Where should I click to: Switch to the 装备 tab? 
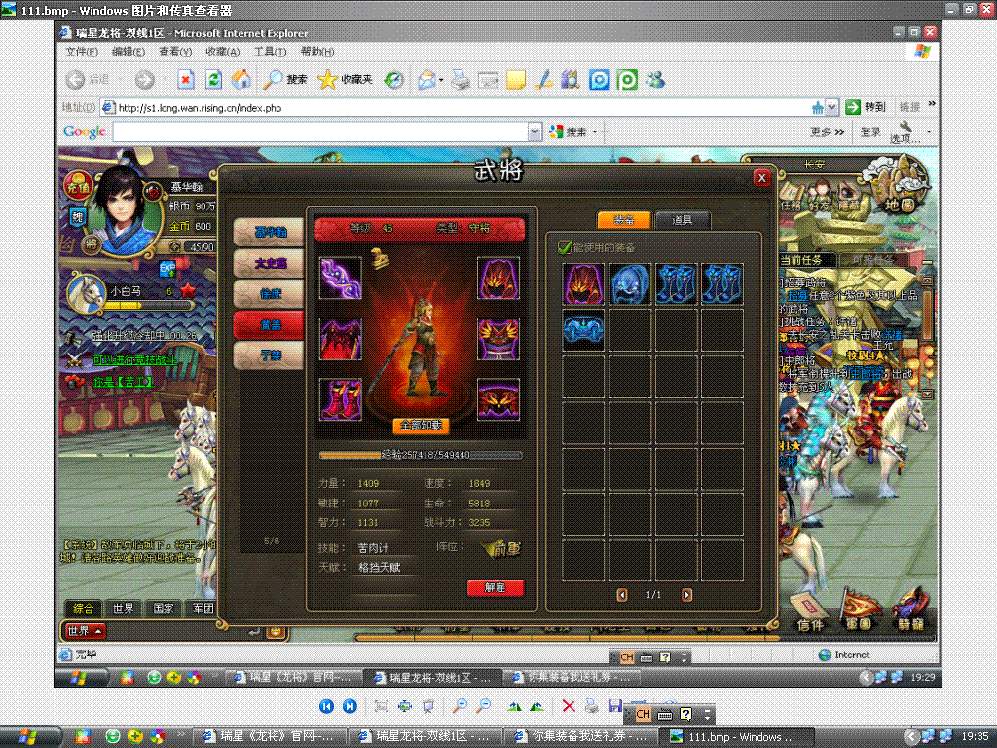tap(624, 220)
